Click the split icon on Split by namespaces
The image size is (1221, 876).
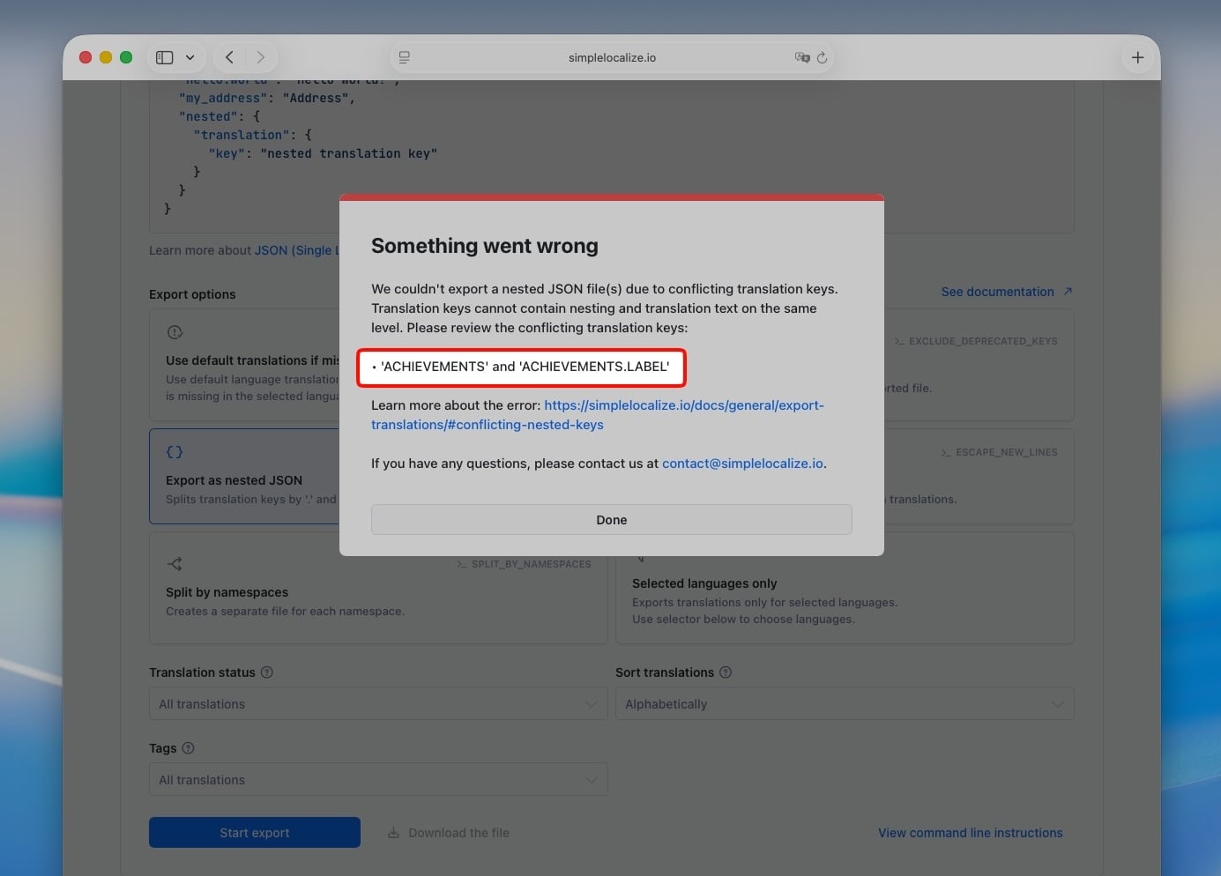(x=175, y=564)
